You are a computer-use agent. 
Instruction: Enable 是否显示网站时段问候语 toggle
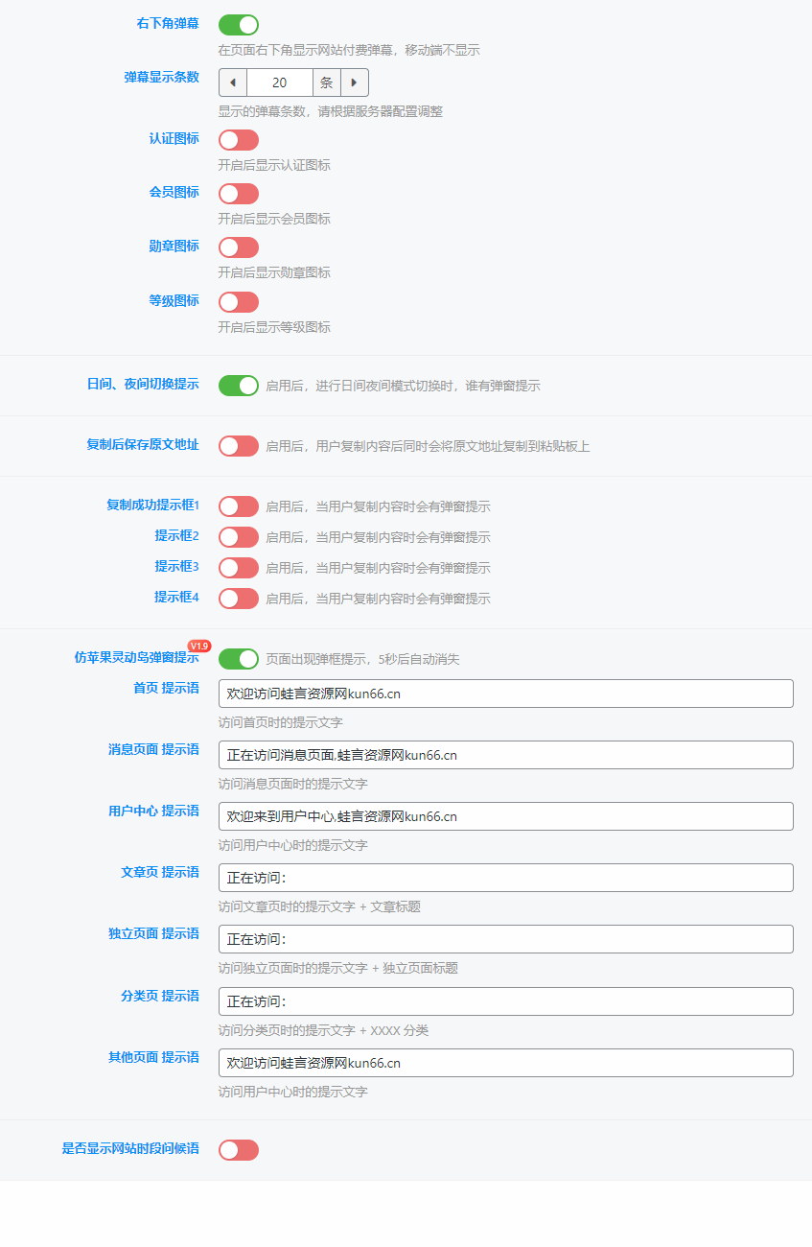tap(239, 1150)
